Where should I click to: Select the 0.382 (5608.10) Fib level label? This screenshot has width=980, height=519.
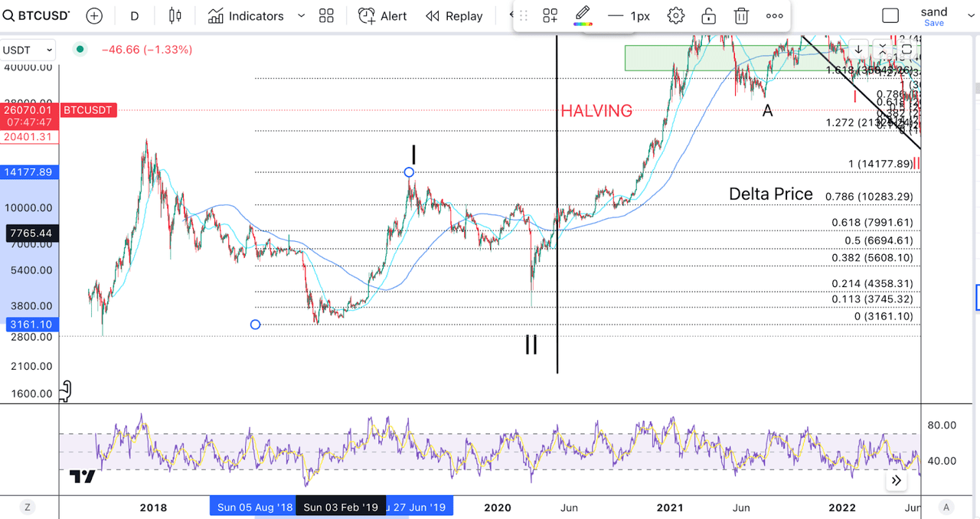point(872,258)
